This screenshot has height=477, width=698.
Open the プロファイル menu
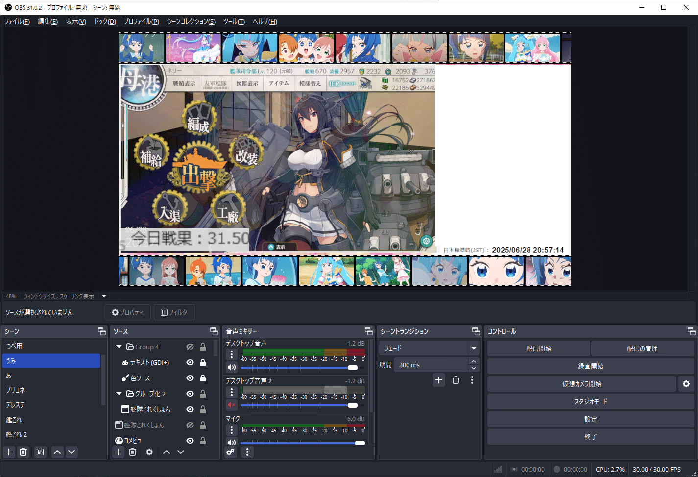[142, 22]
